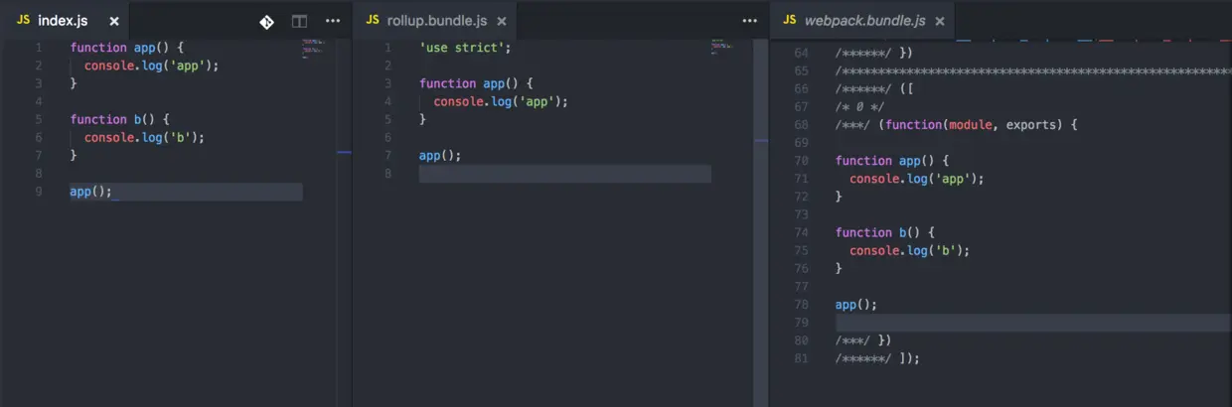Image resolution: width=1232 pixels, height=407 pixels.
Task: Switch to the rollup.bundle.js tab
Action: click(434, 21)
